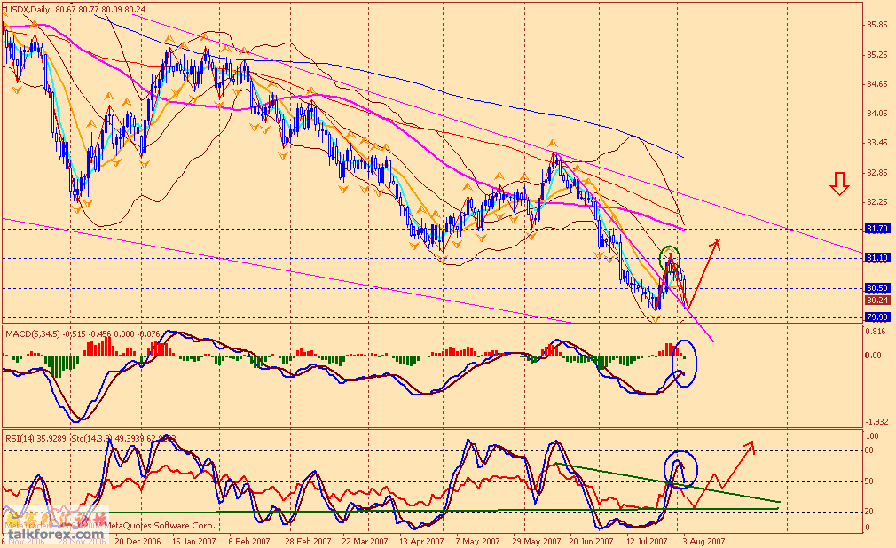Click the 20 Dec 2006 date label
This screenshot has height=548, width=896.
[138, 541]
